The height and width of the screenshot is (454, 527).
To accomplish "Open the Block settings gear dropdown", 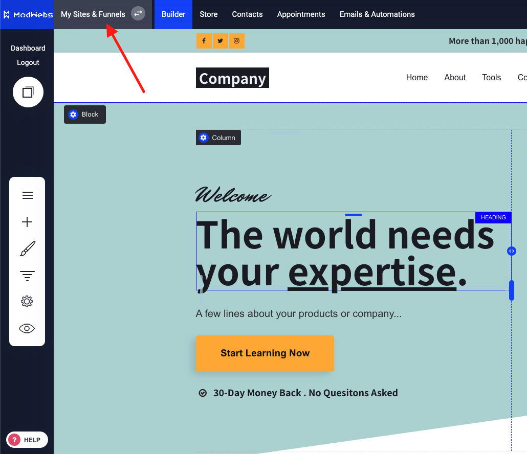I will pos(73,114).
